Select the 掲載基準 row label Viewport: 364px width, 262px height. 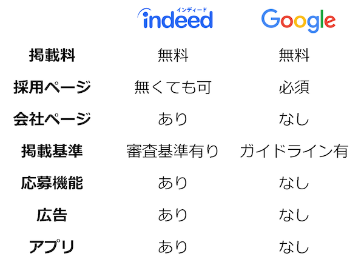pos(52,151)
